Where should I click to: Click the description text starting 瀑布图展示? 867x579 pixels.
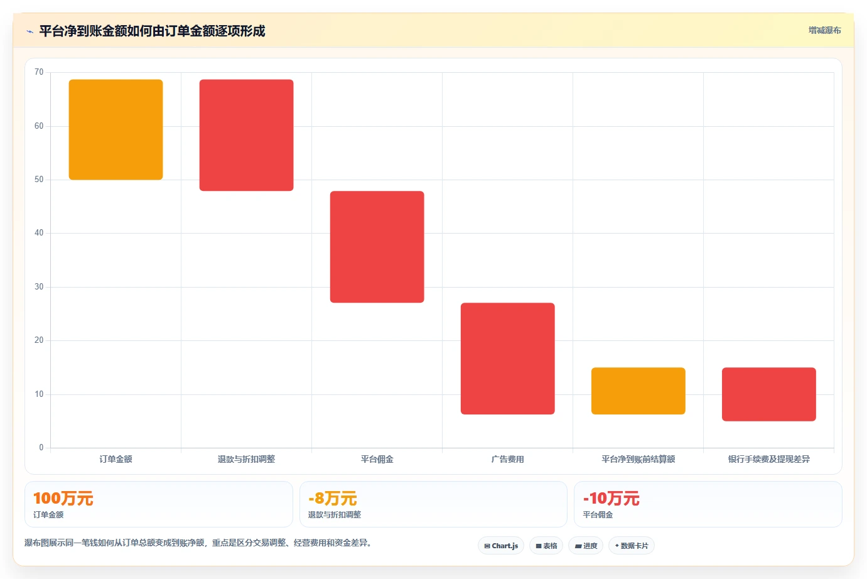pos(198,543)
